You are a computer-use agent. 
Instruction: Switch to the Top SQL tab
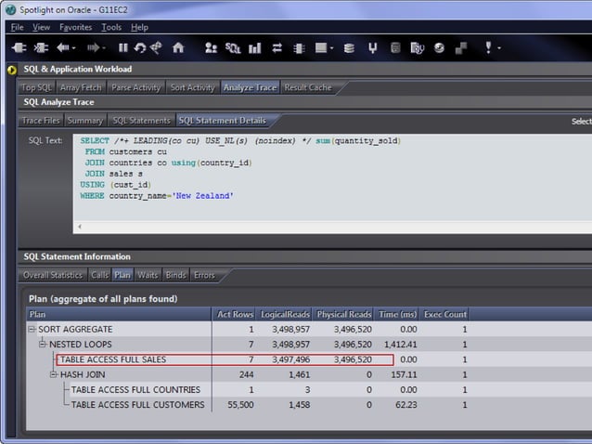click(x=37, y=87)
